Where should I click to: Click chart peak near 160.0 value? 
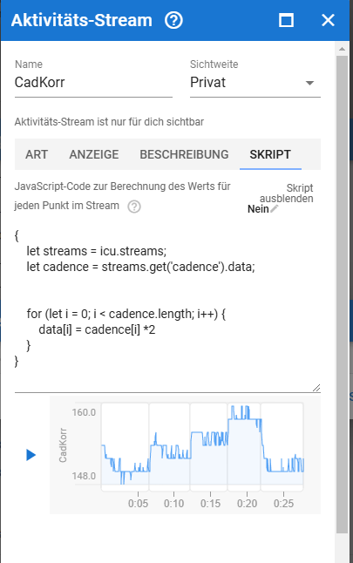tap(234, 408)
